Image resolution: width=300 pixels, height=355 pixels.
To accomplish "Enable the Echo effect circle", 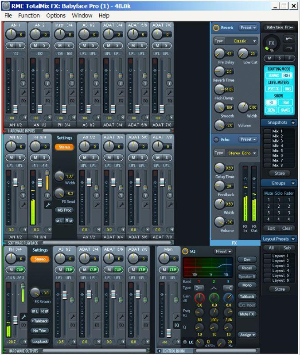I will point(216,140).
